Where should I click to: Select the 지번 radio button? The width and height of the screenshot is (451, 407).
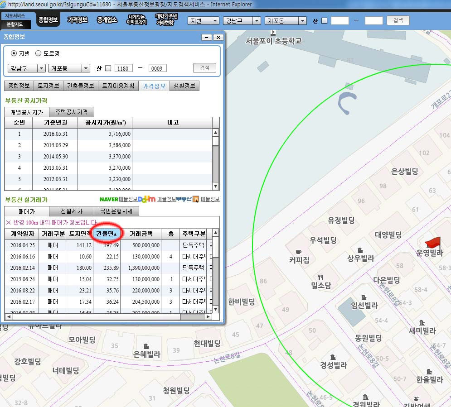tap(14, 53)
